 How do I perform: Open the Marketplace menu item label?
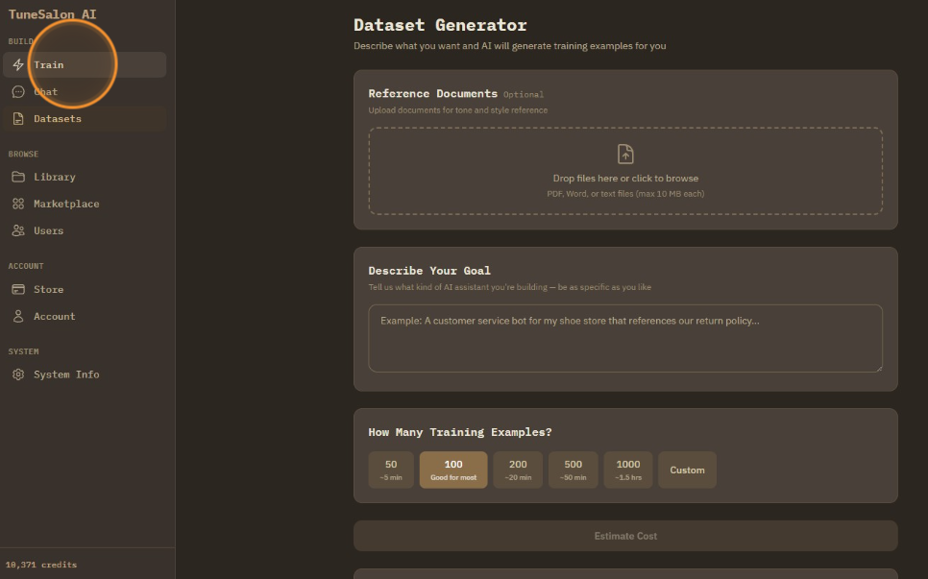tap(66, 204)
